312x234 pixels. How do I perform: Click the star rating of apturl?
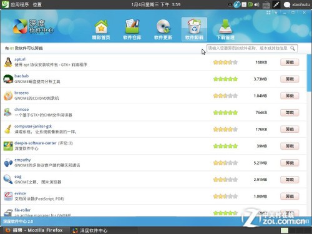(x=225, y=62)
